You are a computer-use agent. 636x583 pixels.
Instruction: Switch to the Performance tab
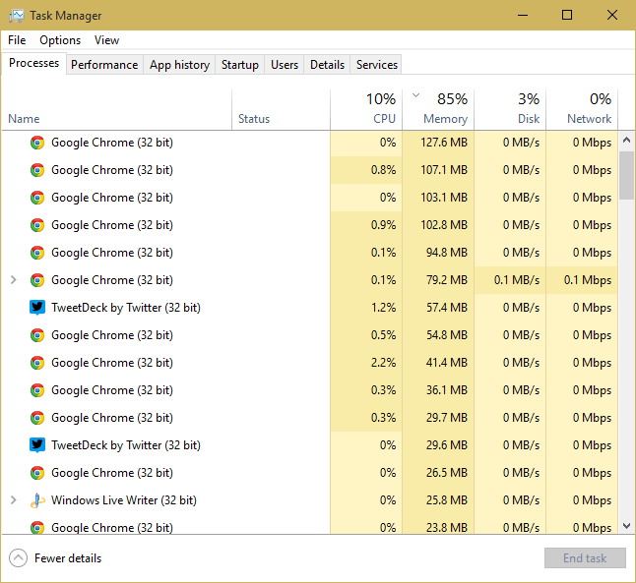coord(104,65)
